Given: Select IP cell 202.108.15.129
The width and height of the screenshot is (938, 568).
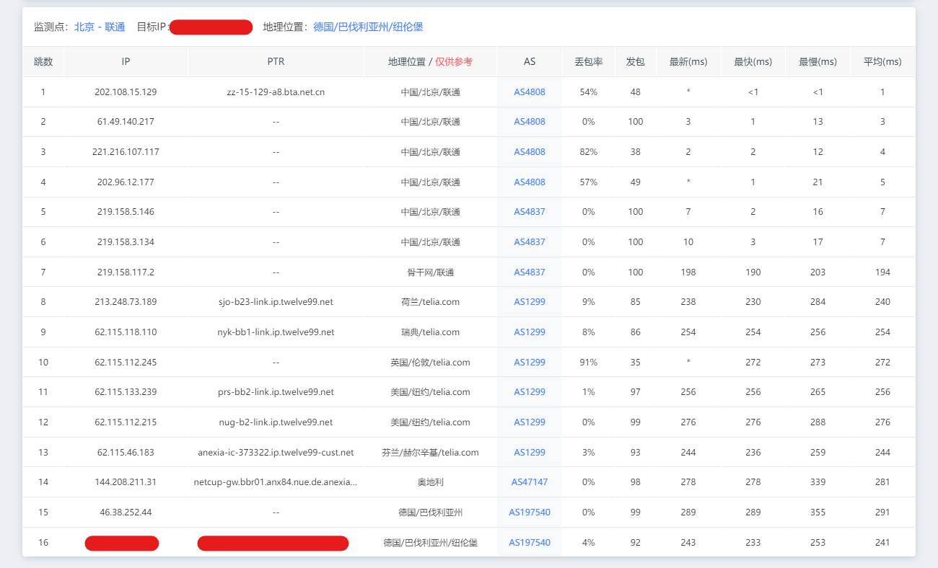Looking at the screenshot, I should tap(126, 92).
